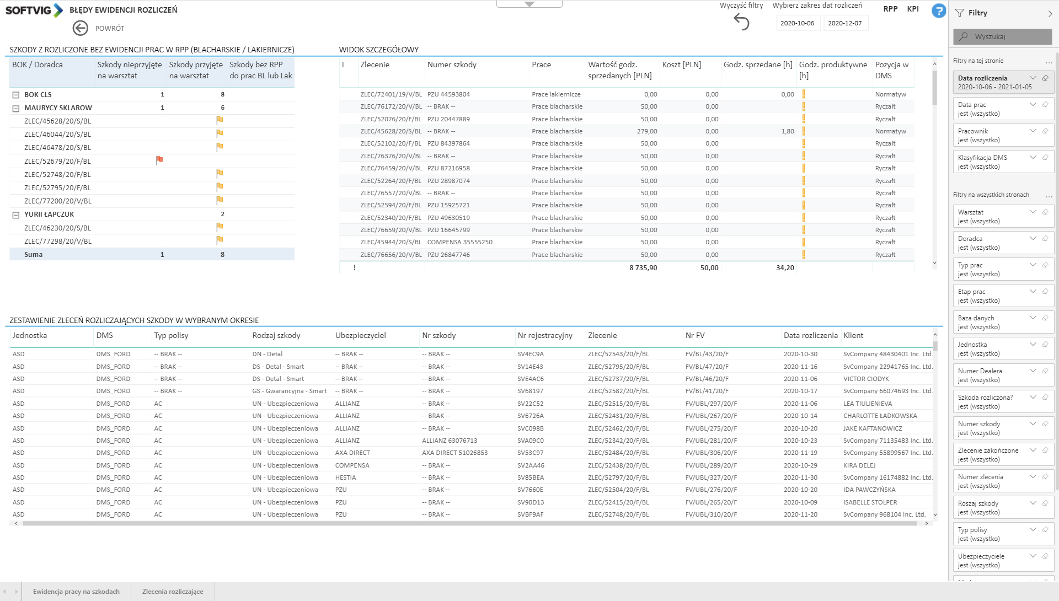Click the RPP navigation button
Screen dimensions: 1059x601
890,9
